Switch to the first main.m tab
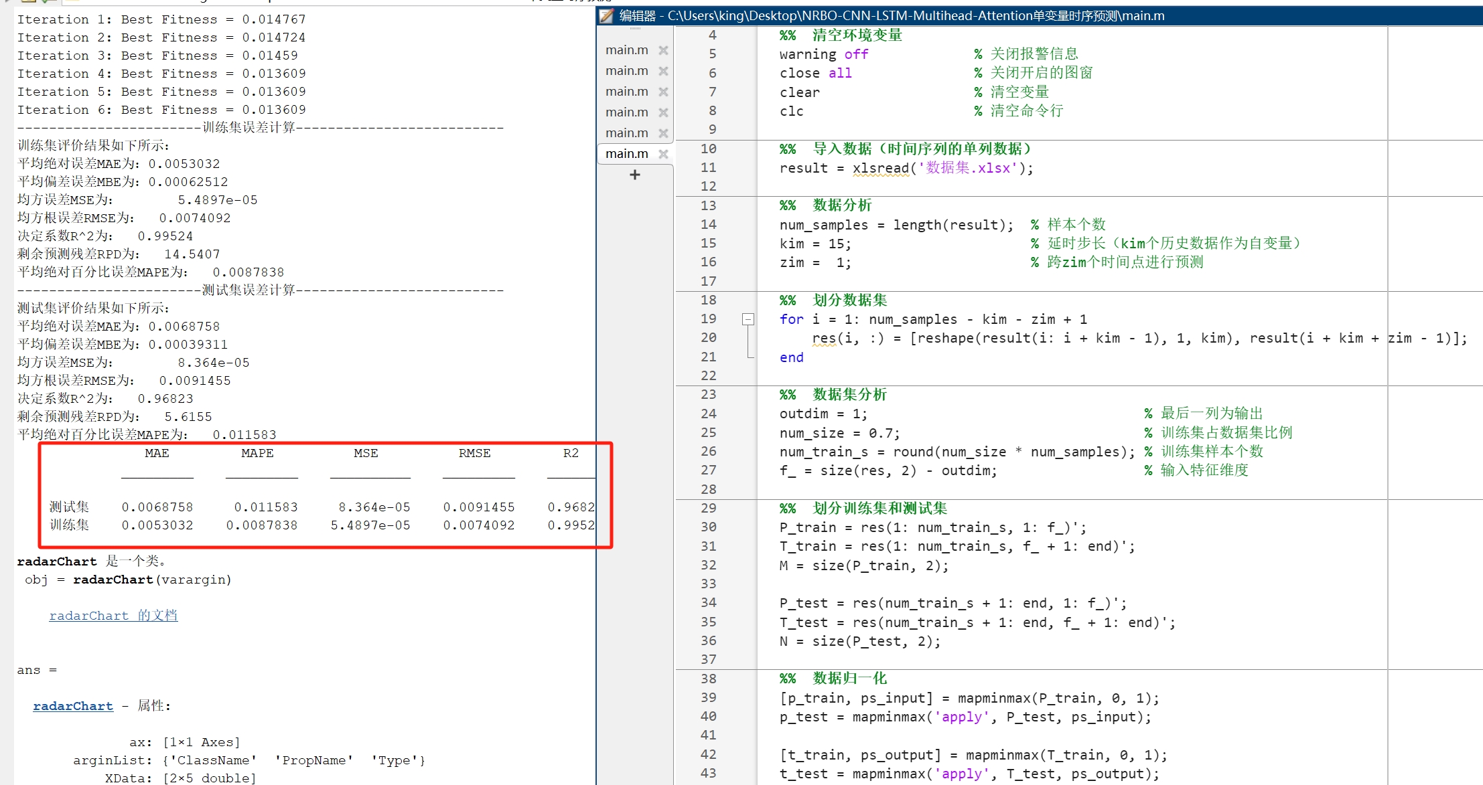Viewport: 1483px width, 785px height. pyautogui.click(x=626, y=49)
